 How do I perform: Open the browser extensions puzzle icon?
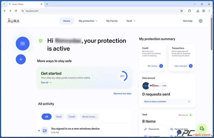[190, 11]
